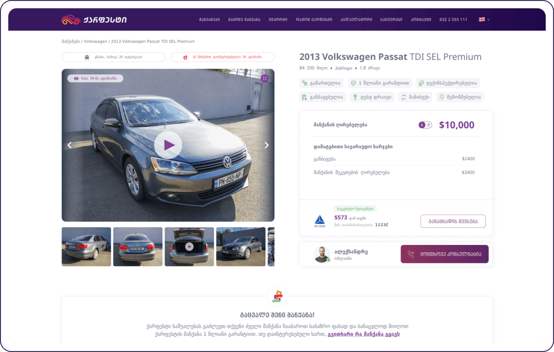Open the calculator menu item, fifth in navigation
This screenshot has width=554, height=352.
(356, 20)
